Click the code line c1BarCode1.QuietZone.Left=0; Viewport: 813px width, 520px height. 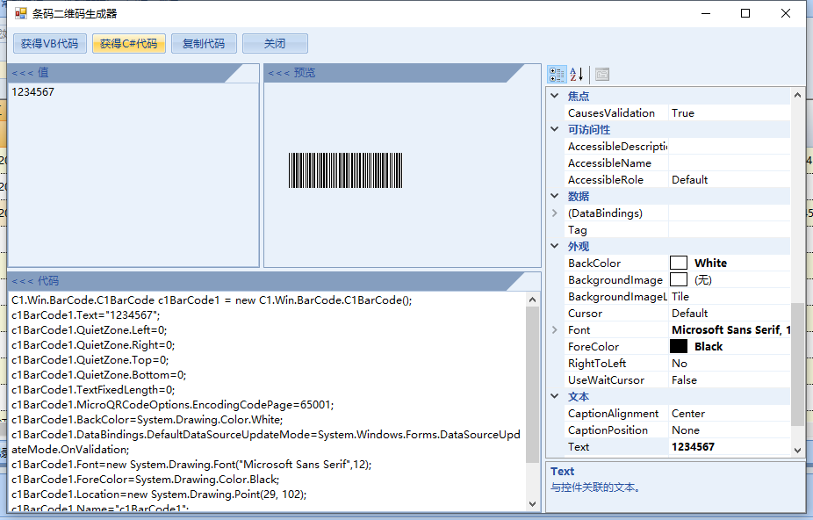click(x=90, y=330)
